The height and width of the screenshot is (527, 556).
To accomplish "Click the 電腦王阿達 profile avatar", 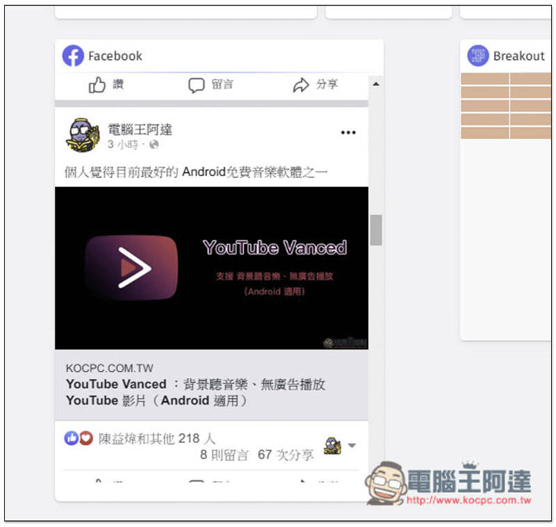I will [x=83, y=135].
